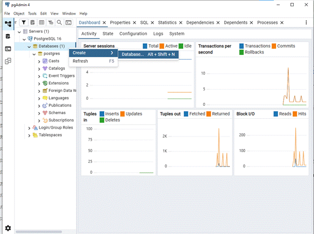The height and width of the screenshot is (234, 314).
Task: Select Database... from Create submenu
Action: 148,53
